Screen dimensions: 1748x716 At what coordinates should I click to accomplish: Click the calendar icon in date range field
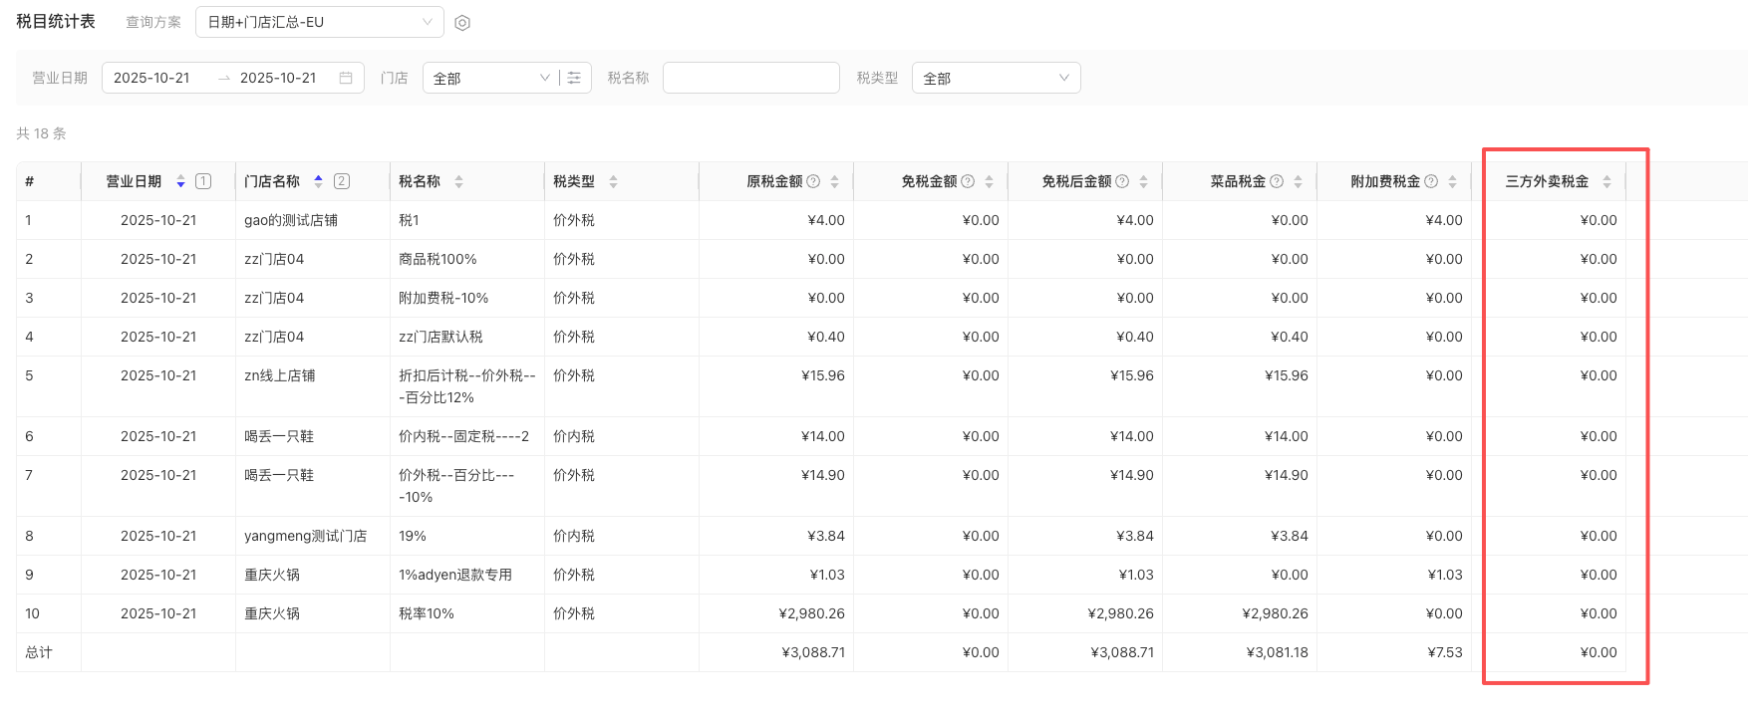pyautogui.click(x=346, y=78)
